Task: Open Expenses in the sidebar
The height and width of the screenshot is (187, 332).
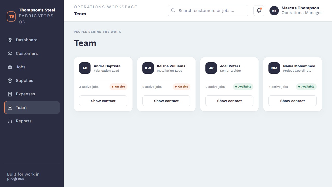Action: point(32,94)
